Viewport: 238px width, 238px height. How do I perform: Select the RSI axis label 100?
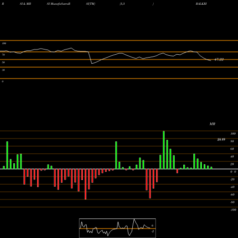coord(4,43)
